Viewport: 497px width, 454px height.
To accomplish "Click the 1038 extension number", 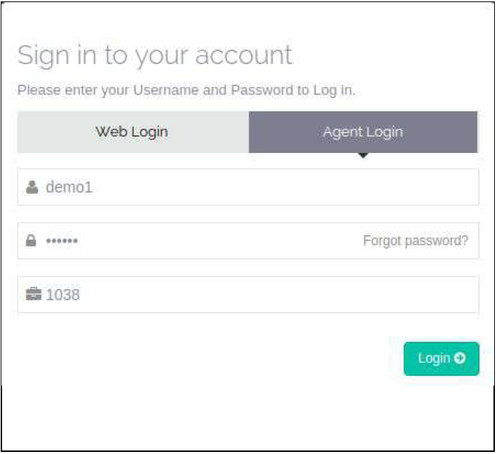I will tap(63, 295).
